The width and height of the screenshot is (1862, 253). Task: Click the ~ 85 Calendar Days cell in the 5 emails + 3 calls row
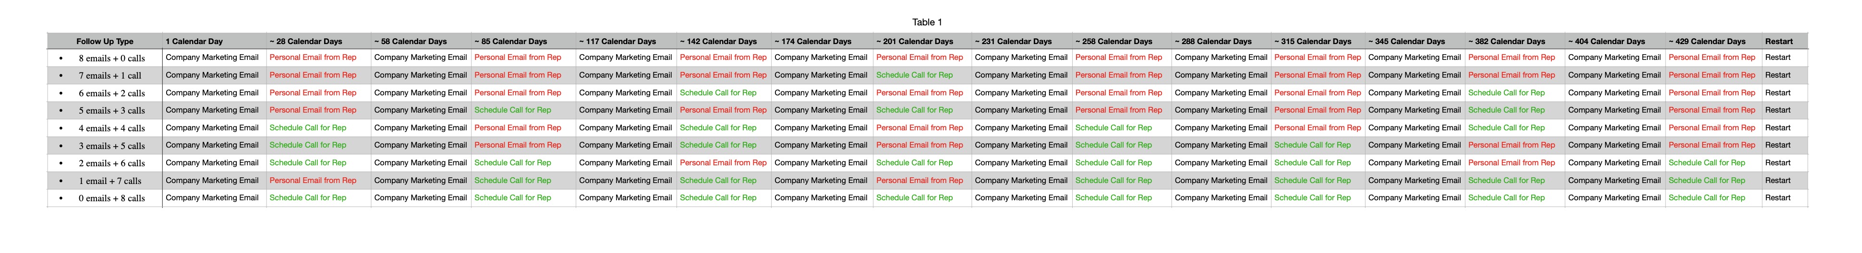524,110
